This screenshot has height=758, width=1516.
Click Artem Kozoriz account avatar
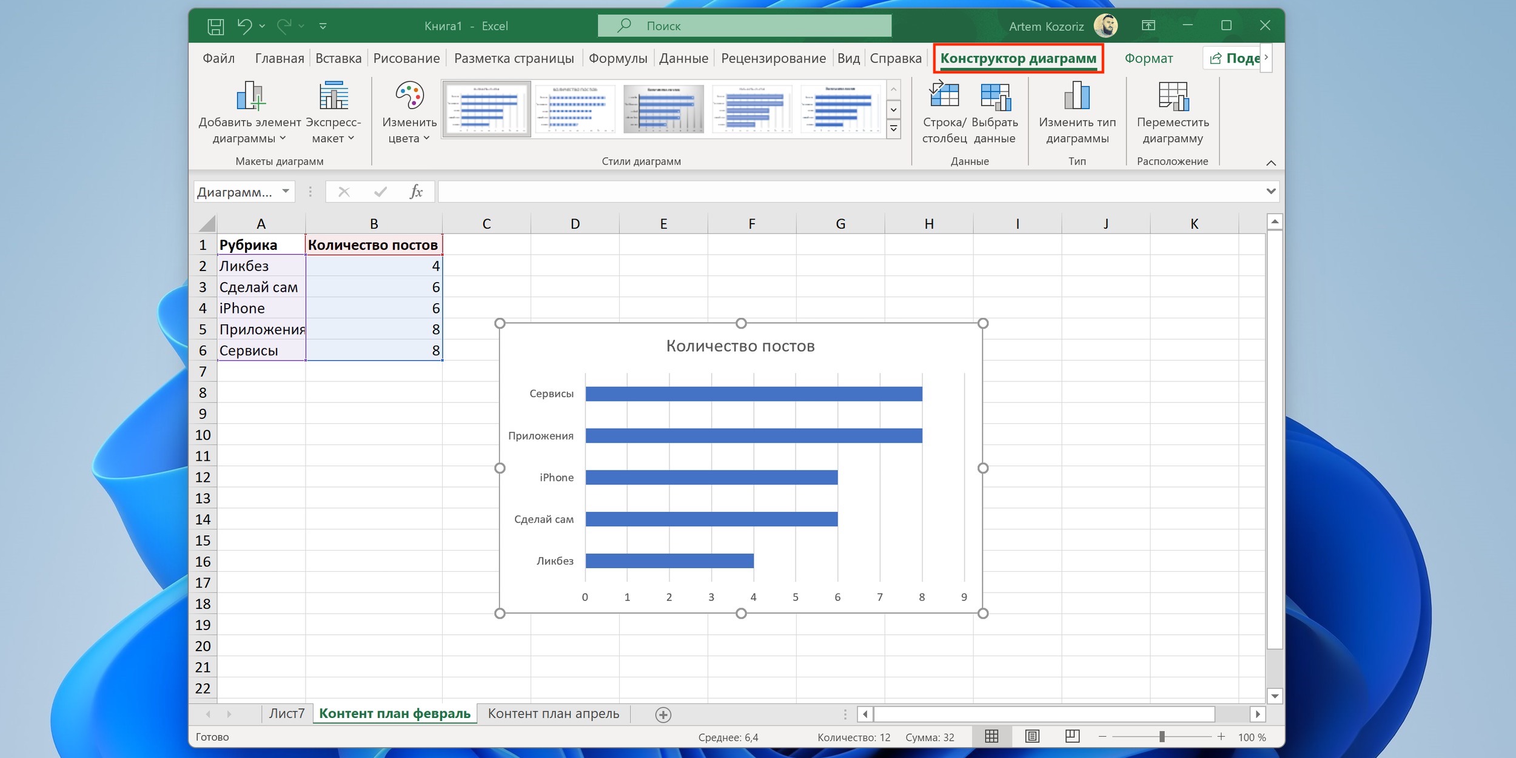[1105, 26]
